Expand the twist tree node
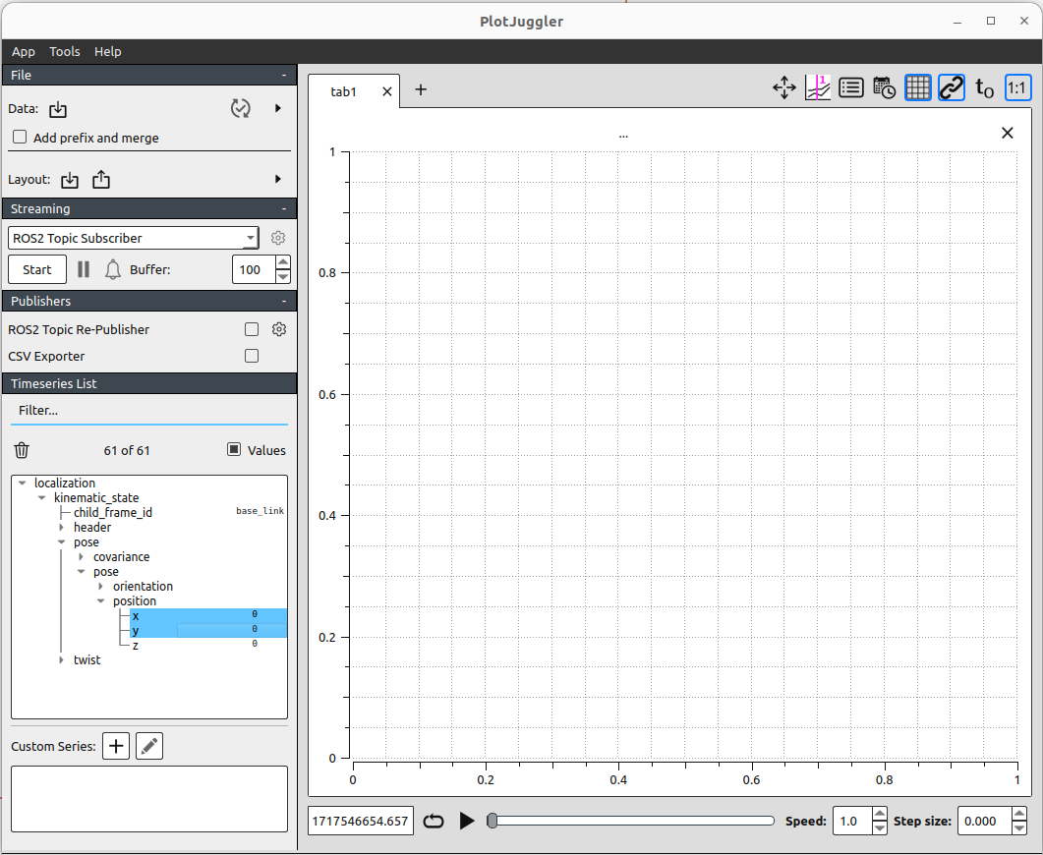Viewport: 1043px width, 855px height. tap(62, 660)
